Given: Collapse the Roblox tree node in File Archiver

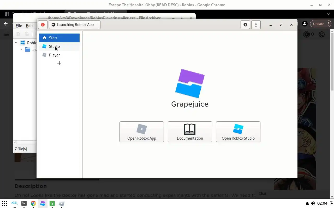Looking at the screenshot, I should tap(16, 43).
